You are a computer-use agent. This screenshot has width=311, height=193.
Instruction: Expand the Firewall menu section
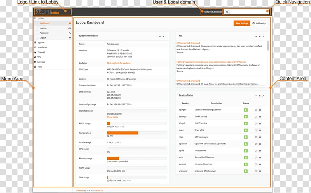pyautogui.click(x=41, y=52)
